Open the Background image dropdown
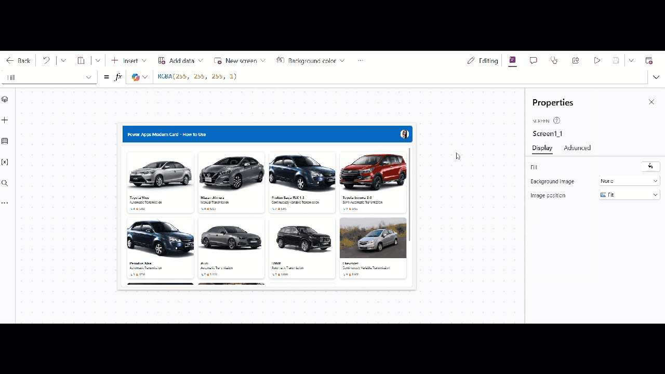Screen dimensions: 665x374 pyautogui.click(x=629, y=181)
